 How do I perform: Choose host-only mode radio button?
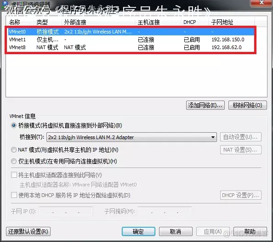pyautogui.click(x=14, y=162)
